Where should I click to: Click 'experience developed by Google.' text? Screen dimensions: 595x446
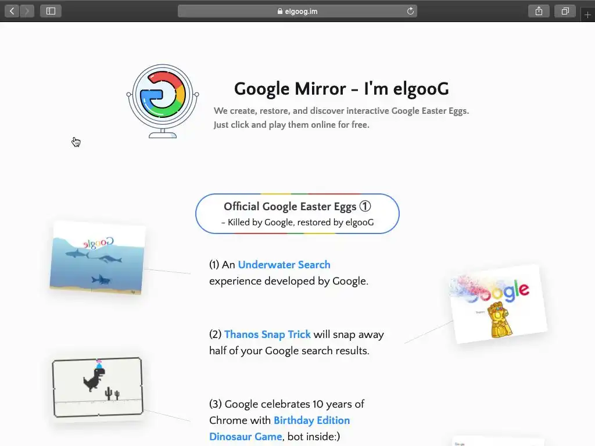[289, 281]
